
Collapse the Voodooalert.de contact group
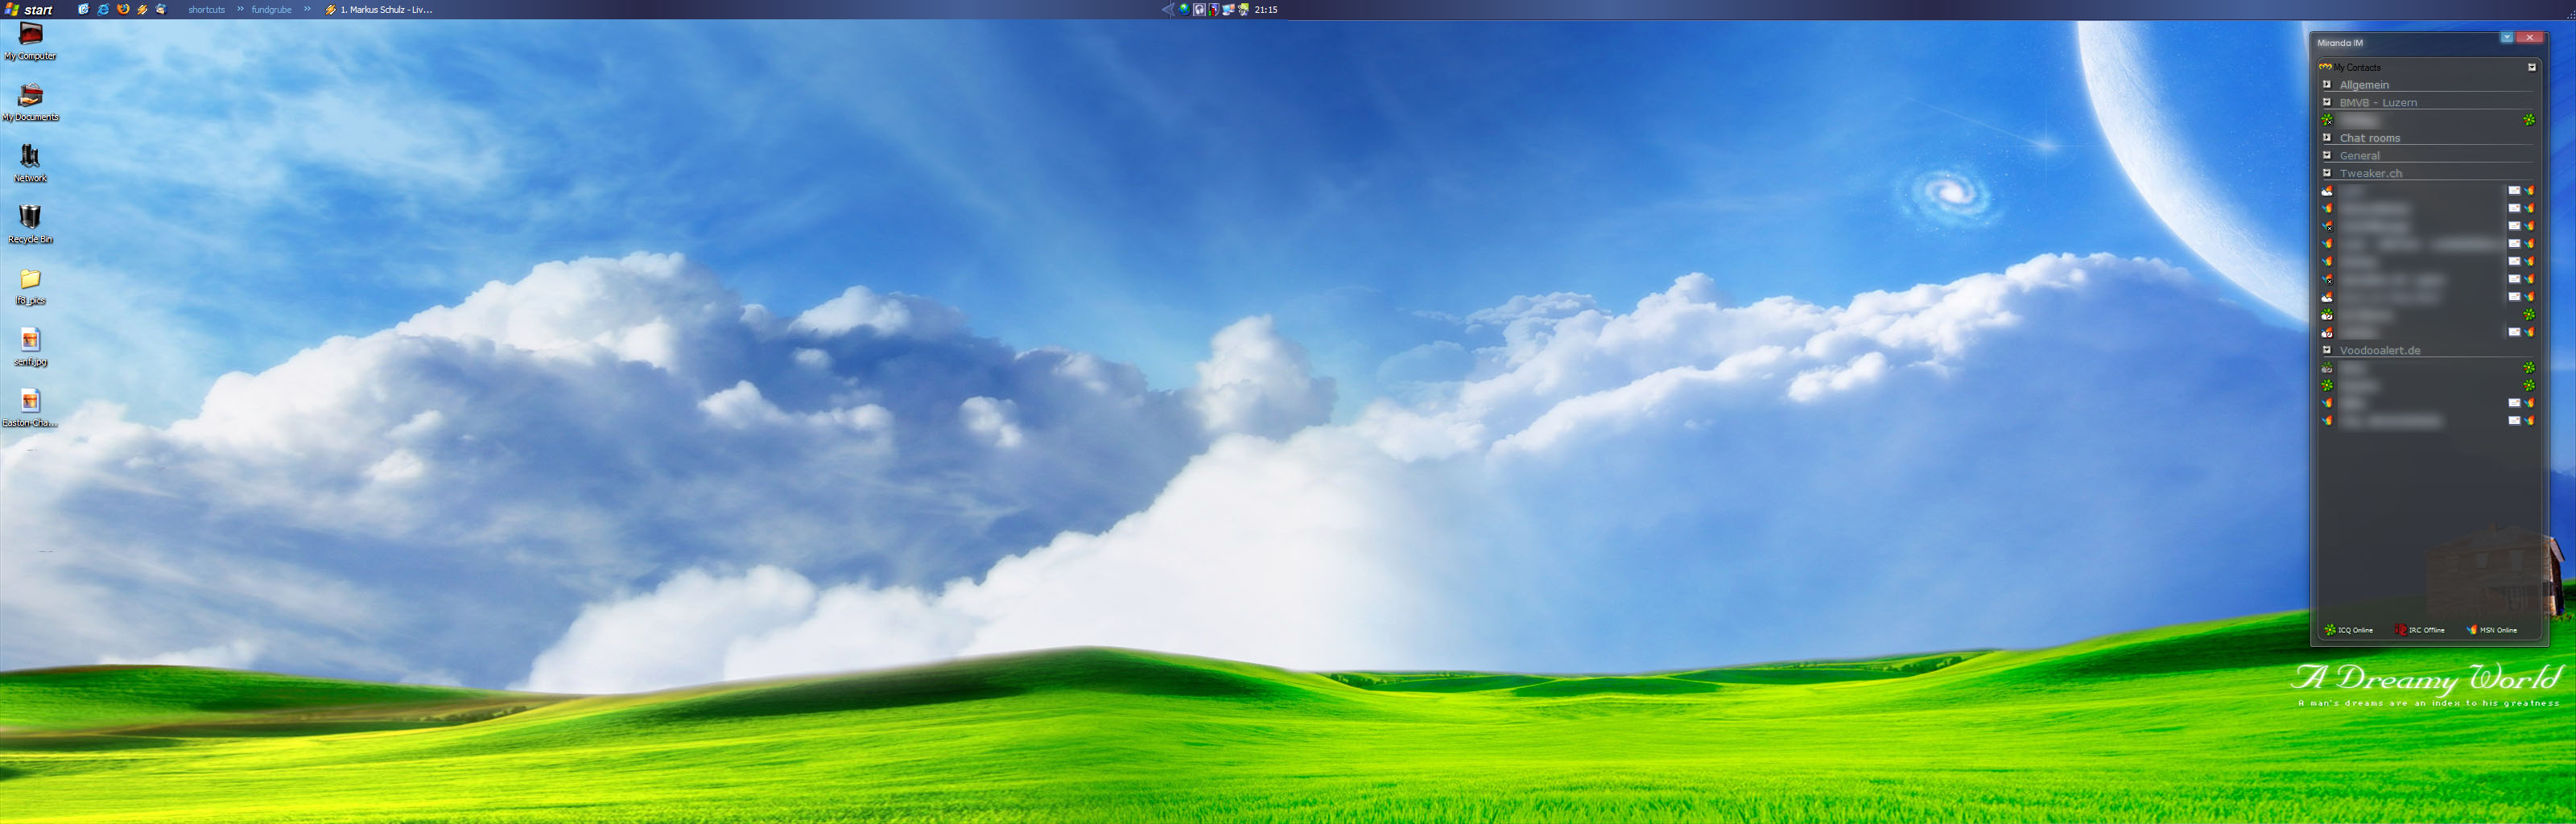2327,350
